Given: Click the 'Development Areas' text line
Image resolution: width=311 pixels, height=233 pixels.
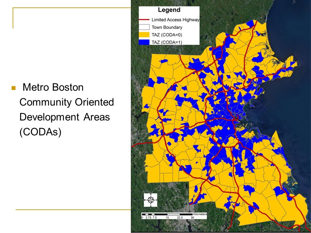Looking at the screenshot, I should click(x=65, y=117).
